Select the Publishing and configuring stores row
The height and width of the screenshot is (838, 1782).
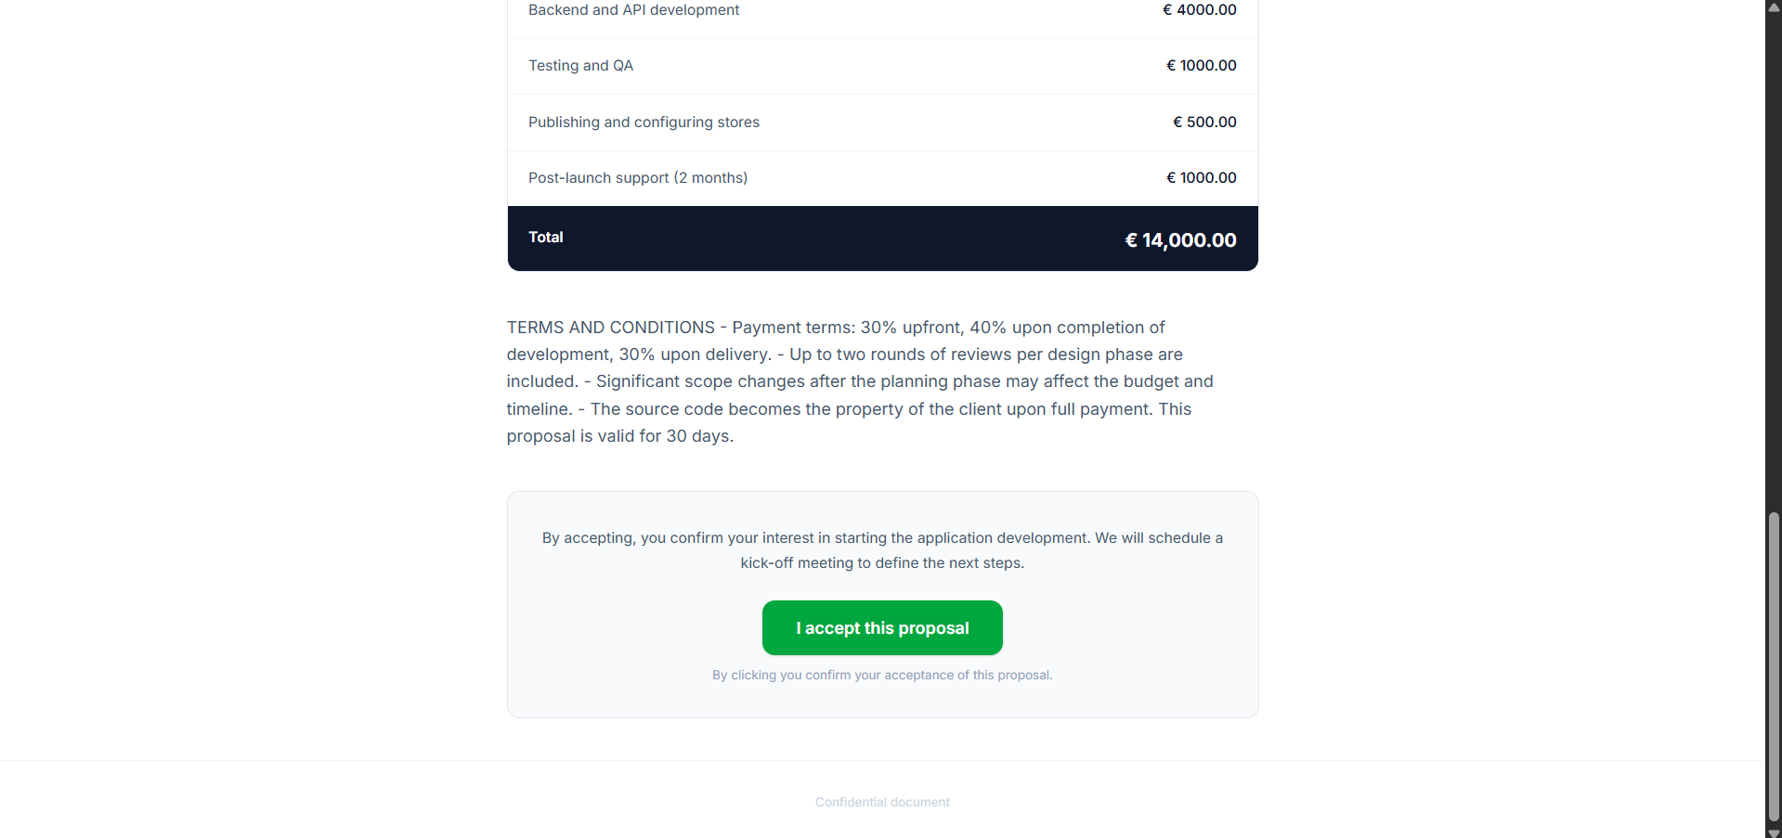(881, 122)
